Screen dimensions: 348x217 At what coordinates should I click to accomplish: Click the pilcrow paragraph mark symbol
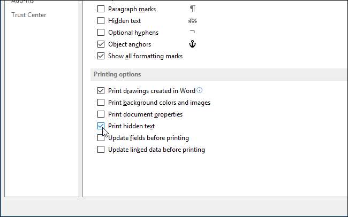(x=192, y=9)
